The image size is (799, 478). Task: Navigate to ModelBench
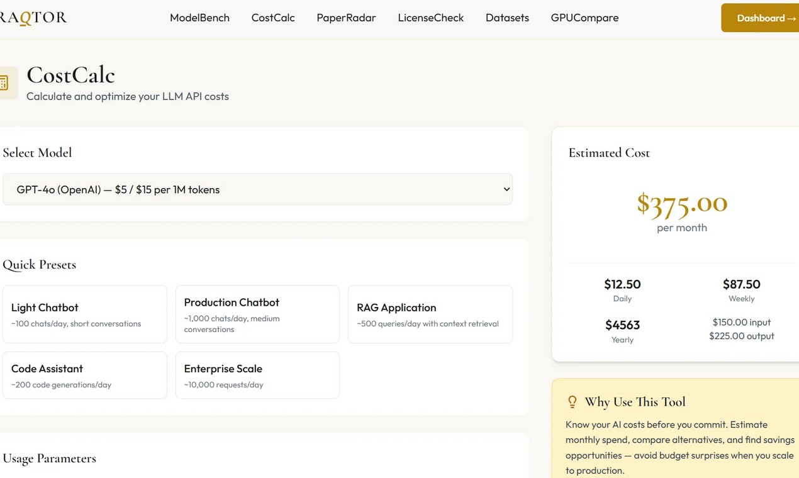(x=199, y=18)
